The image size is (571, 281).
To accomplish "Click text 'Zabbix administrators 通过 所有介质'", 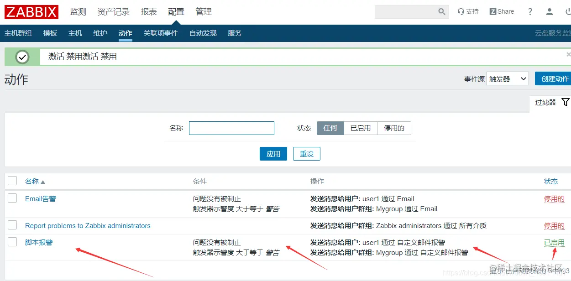I will click(x=431, y=225).
